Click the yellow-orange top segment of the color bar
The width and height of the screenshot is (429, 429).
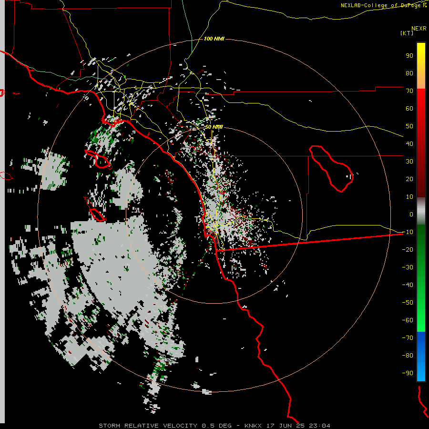(x=421, y=66)
